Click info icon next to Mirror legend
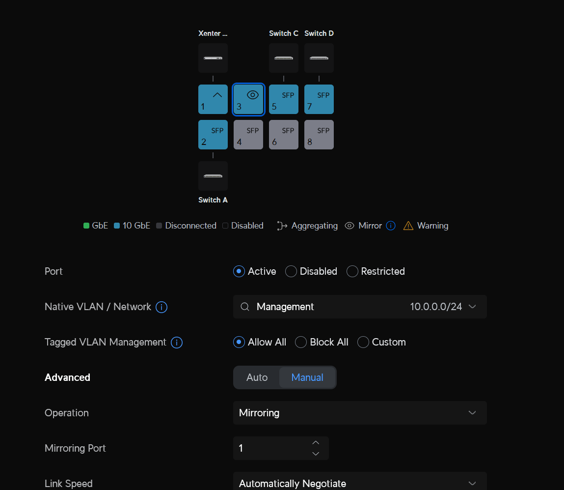 pos(391,226)
